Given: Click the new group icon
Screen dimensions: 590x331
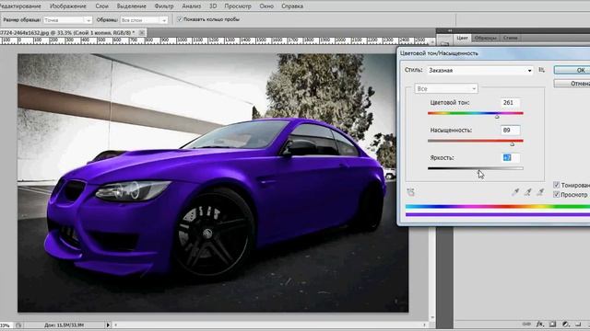Looking at the screenshot, I should [578, 324].
